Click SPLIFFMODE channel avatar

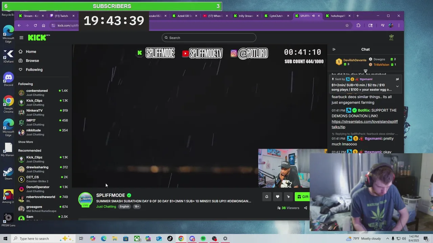85,199
